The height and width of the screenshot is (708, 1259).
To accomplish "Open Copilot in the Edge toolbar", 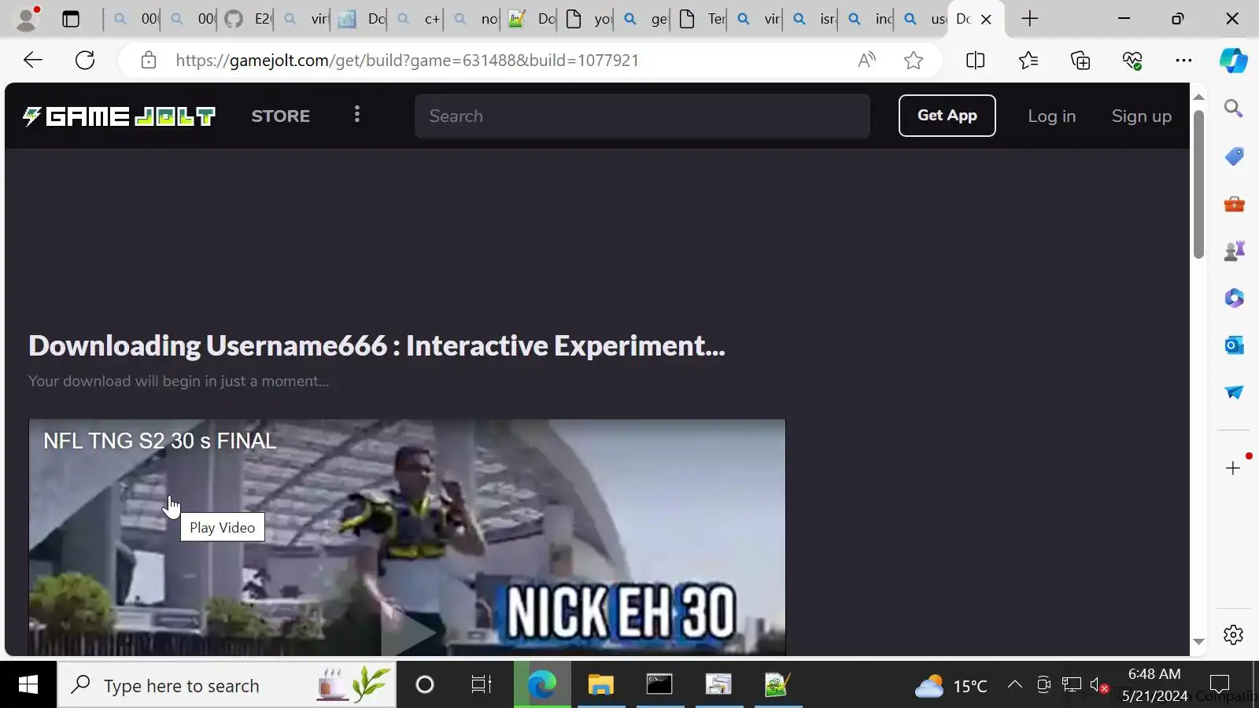I will 1233,60.
